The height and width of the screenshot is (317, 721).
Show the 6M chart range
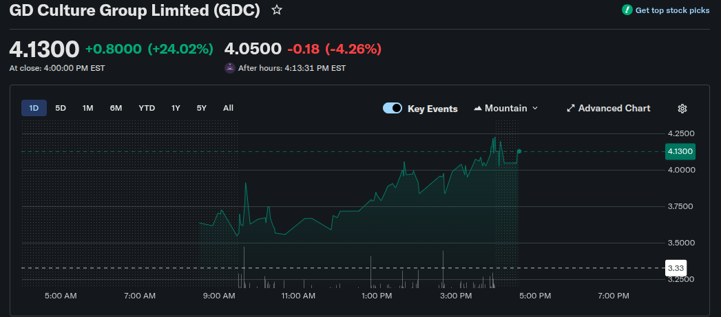click(116, 108)
